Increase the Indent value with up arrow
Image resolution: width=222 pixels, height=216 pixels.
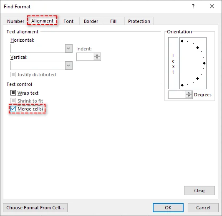[x=97, y=55]
